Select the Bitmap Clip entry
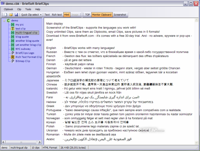Viewport: 200px width, 151px height. pyautogui.click(x=23, y=61)
